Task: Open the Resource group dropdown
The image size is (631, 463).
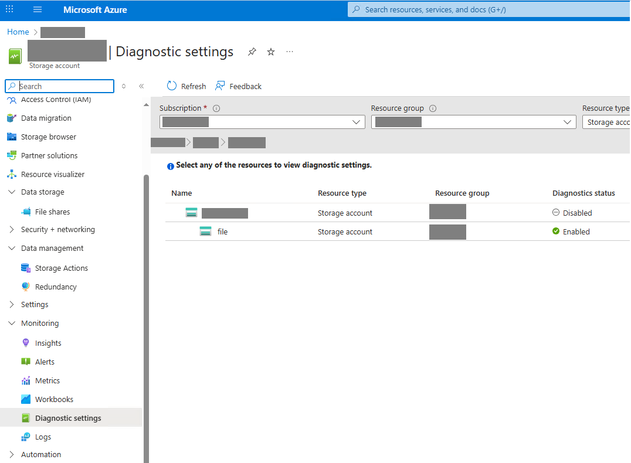Action: [x=473, y=122]
